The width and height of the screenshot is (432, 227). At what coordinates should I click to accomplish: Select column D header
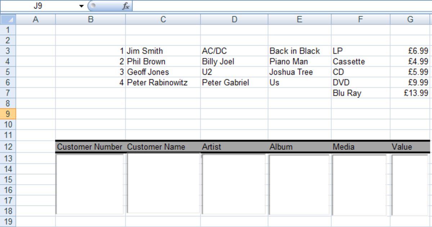[x=234, y=19]
